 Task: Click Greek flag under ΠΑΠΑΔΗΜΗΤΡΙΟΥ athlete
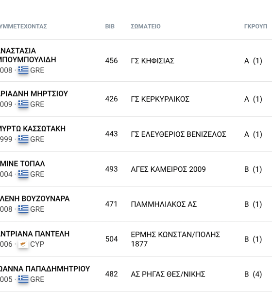click(23, 279)
